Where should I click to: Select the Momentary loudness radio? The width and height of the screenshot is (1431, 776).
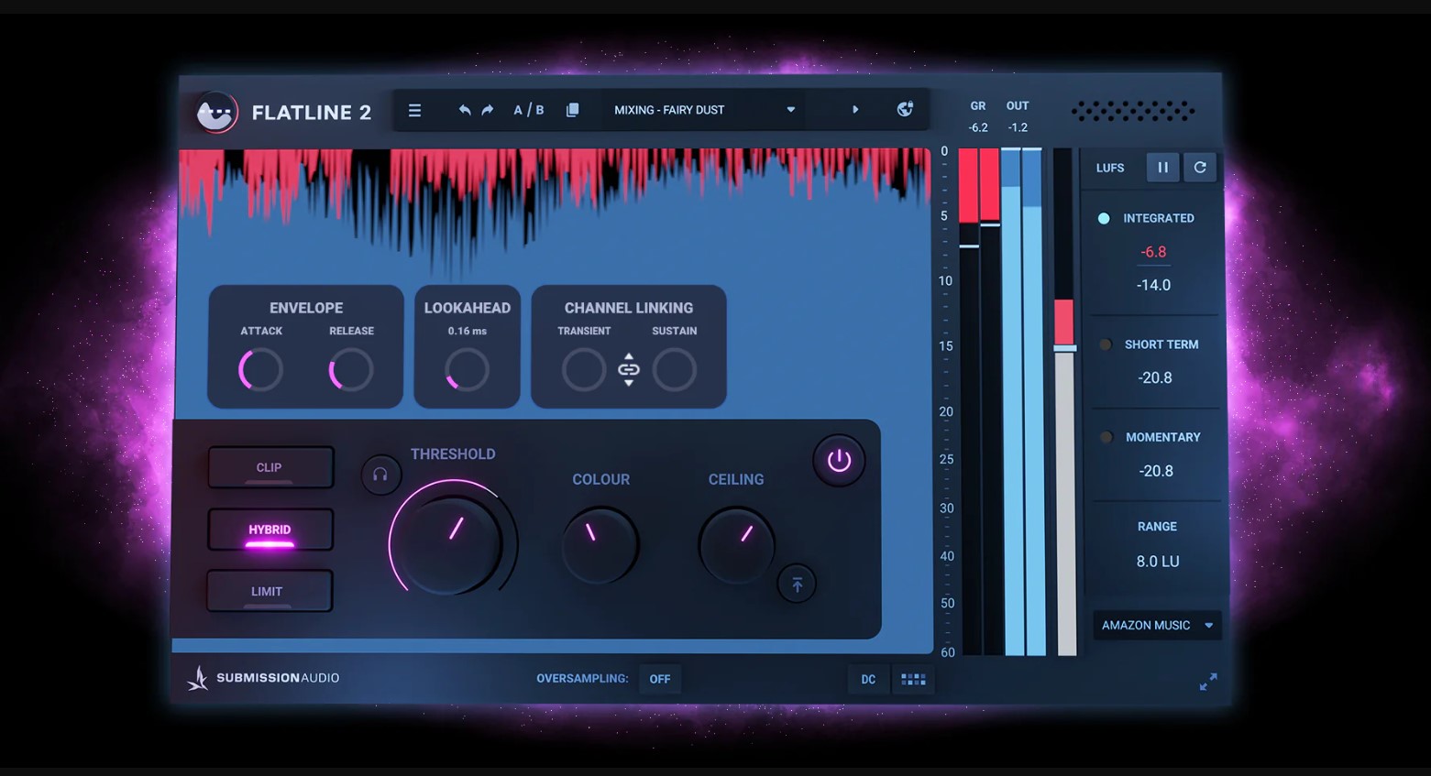(x=1106, y=437)
